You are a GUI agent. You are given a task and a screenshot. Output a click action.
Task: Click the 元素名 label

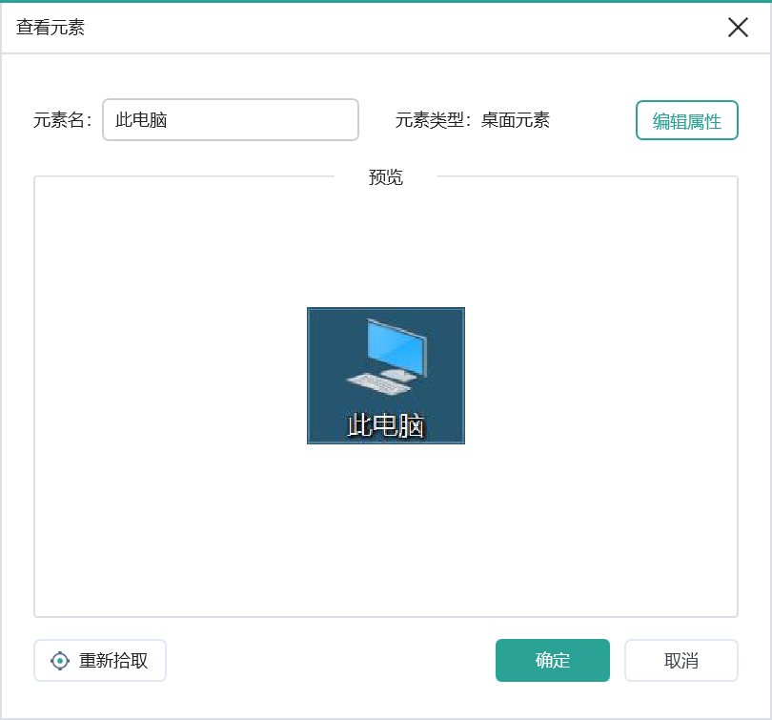click(62, 120)
